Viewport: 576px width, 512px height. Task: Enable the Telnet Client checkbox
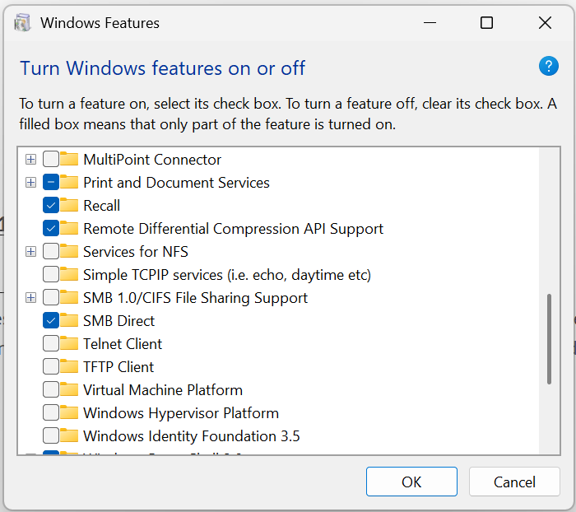pos(50,344)
